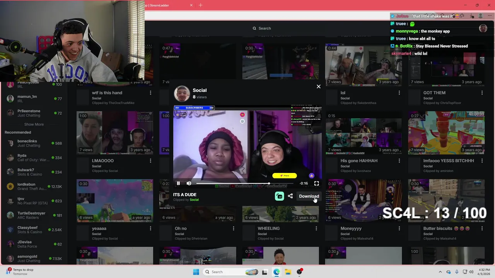495x278 pixels.
Task: Open the clip in Streamlabs editor icon
Action: 279,196
